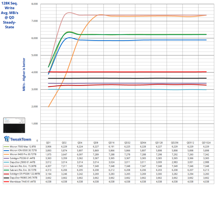Click the 5,000 y-axis tick label
Screen dimensions: 216x198
[x=34, y=55]
